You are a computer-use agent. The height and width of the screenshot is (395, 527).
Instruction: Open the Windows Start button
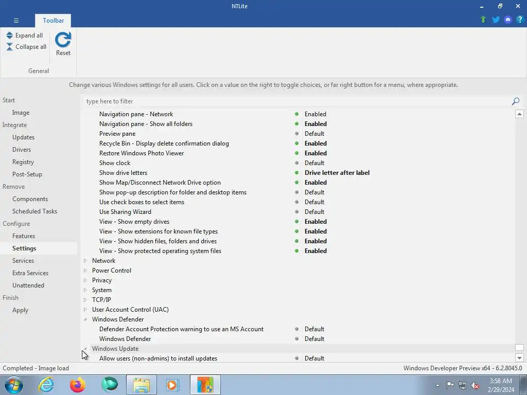pyautogui.click(x=14, y=385)
